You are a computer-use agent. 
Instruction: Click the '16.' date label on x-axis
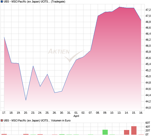click(141, 113)
